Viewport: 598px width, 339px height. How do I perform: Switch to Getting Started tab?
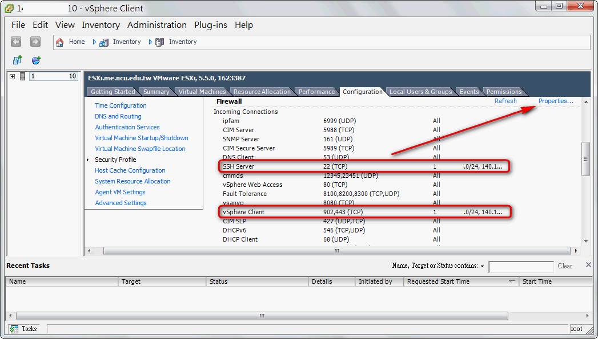click(x=113, y=92)
